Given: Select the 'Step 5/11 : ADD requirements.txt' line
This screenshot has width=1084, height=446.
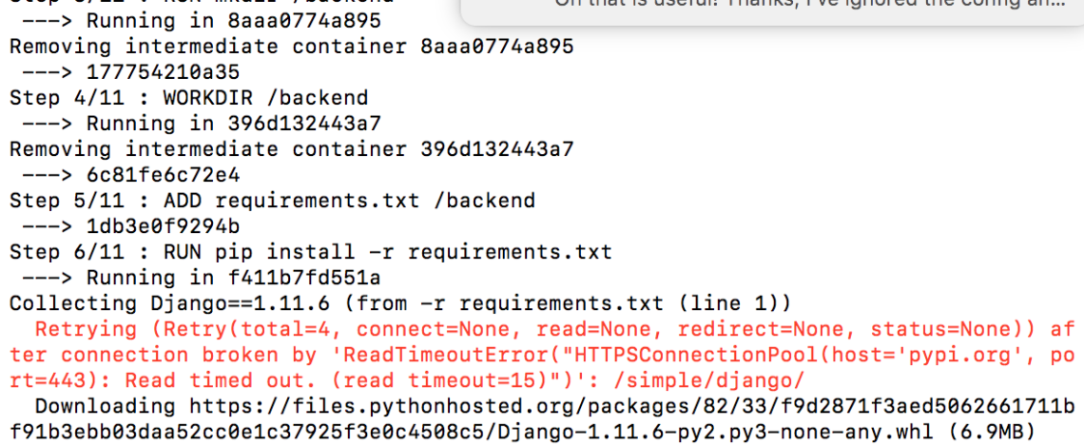Looking at the screenshot, I should pyautogui.click(x=272, y=202).
